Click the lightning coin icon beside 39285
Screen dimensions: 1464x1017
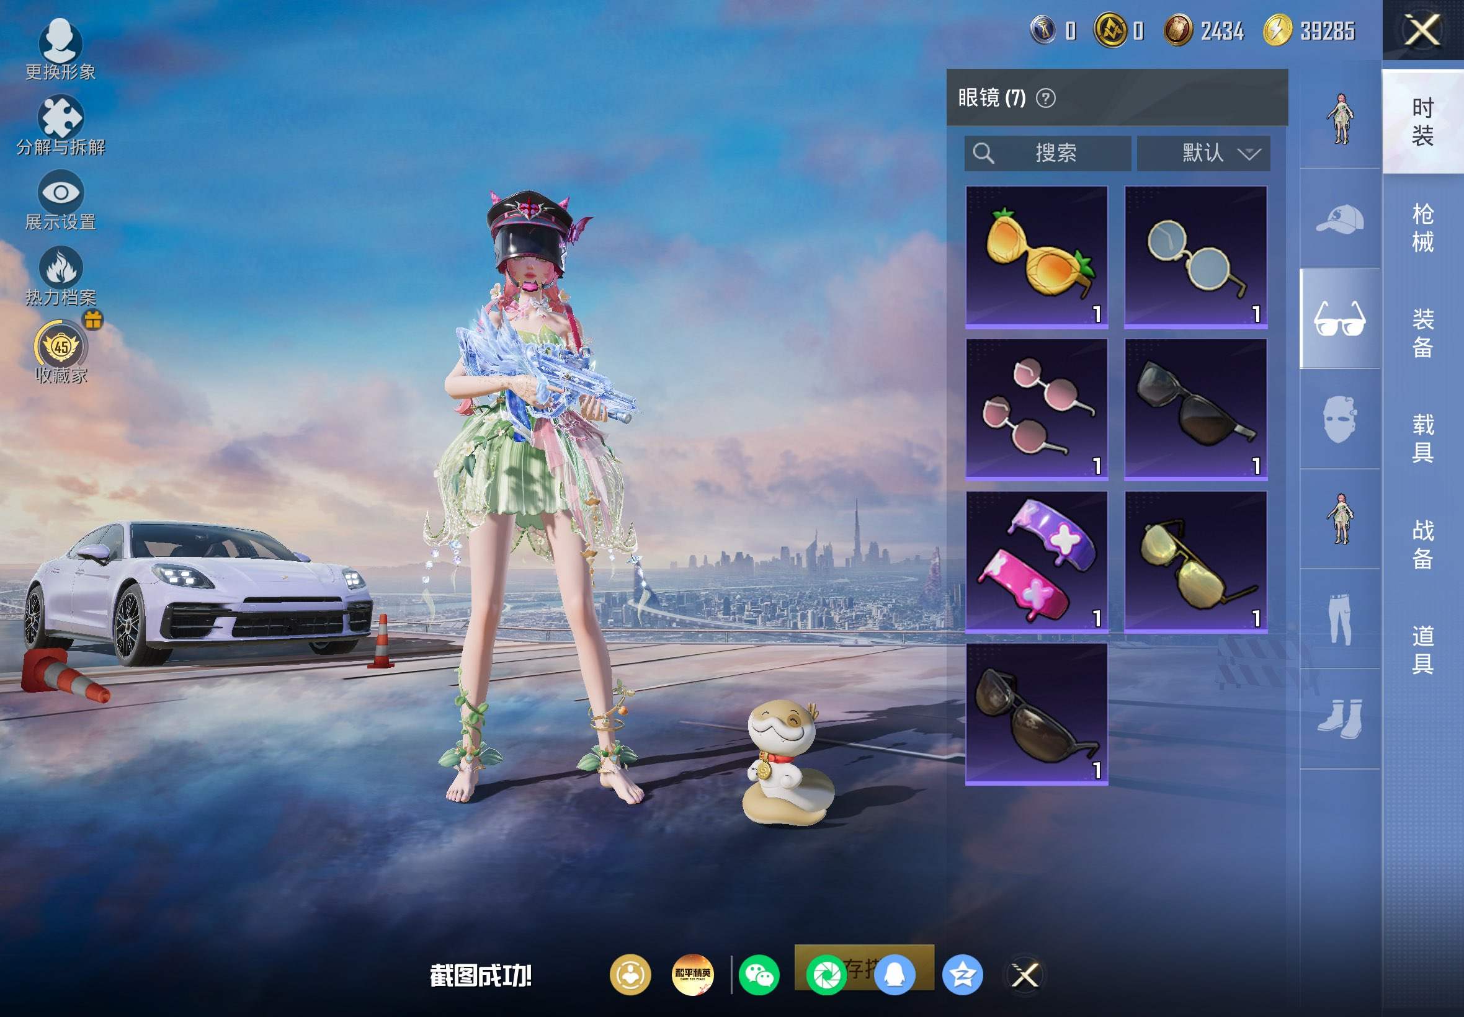tap(1277, 30)
